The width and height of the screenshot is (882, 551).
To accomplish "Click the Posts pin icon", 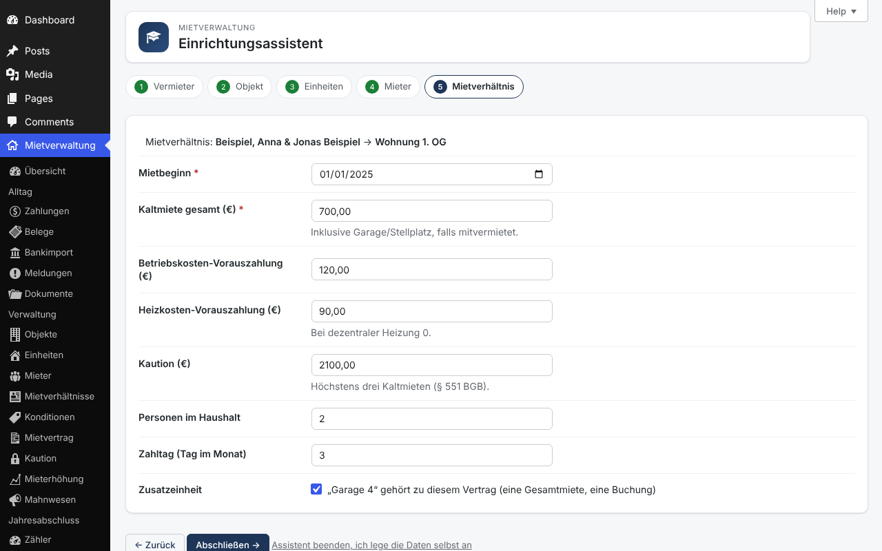I will tap(12, 51).
